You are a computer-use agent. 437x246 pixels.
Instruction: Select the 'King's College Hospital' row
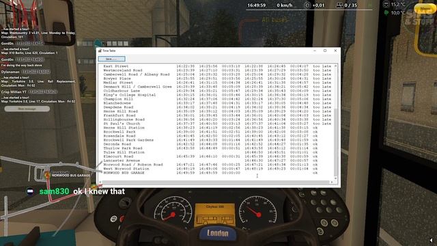coord(217,95)
